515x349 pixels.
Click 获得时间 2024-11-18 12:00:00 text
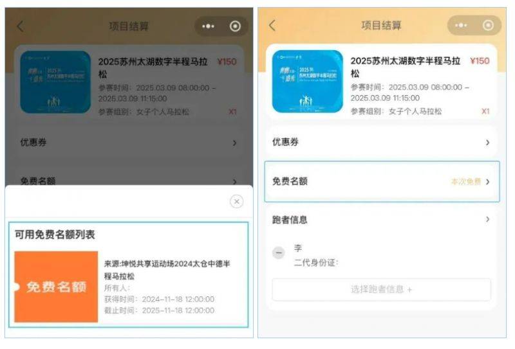[159, 299]
